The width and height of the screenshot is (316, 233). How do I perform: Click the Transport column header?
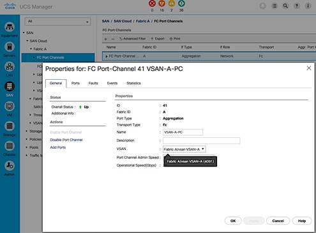[266, 47]
